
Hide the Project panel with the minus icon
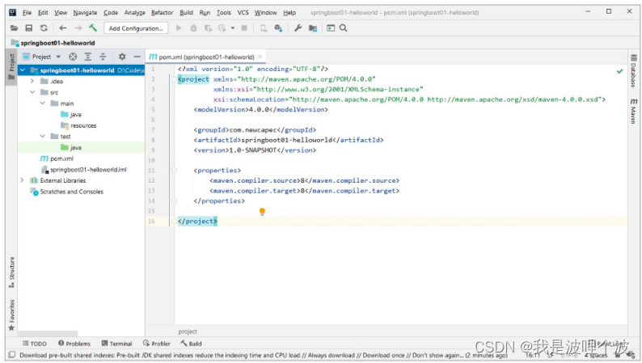click(x=137, y=57)
